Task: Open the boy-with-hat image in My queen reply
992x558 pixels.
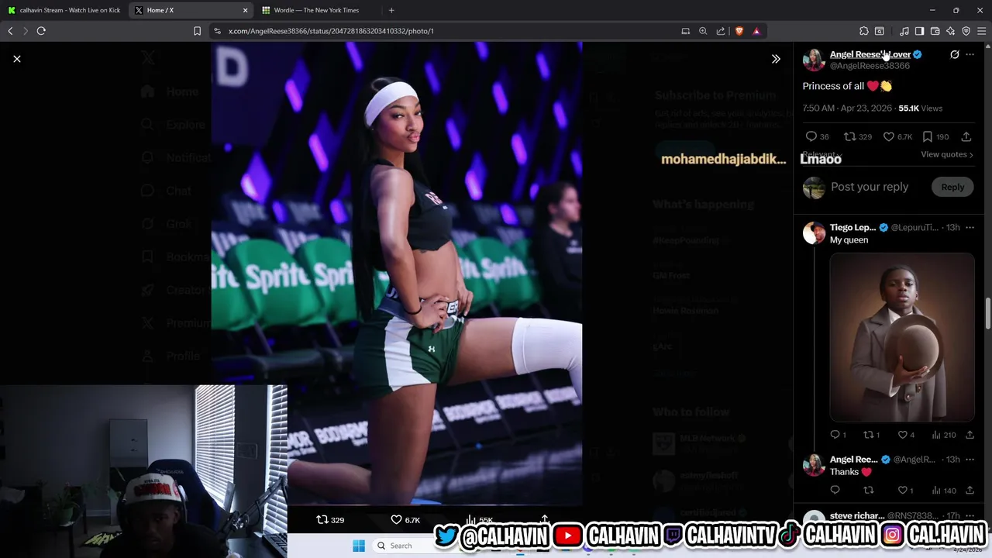Action: [902, 336]
